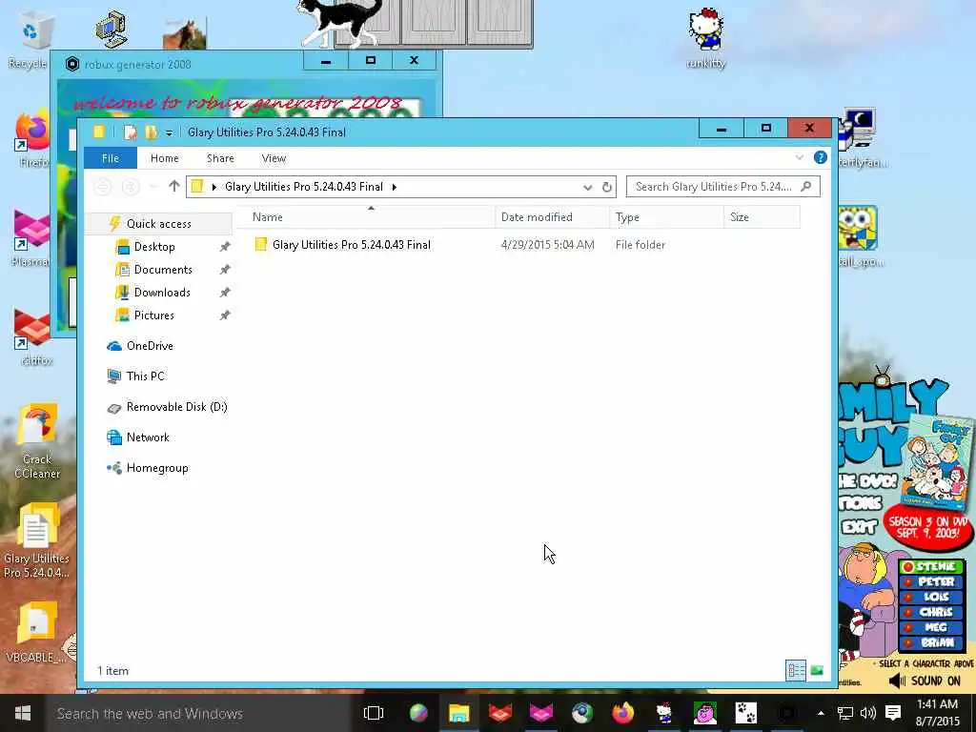The height and width of the screenshot is (732, 976).
Task: Open Customize Quick Access Toolbar dropdown
Action: 169,132
